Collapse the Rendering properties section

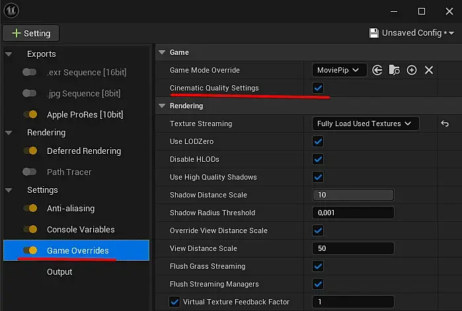point(162,106)
